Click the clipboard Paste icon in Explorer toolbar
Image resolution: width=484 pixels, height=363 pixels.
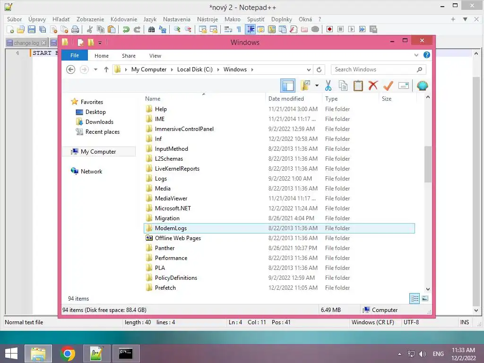[x=358, y=86]
